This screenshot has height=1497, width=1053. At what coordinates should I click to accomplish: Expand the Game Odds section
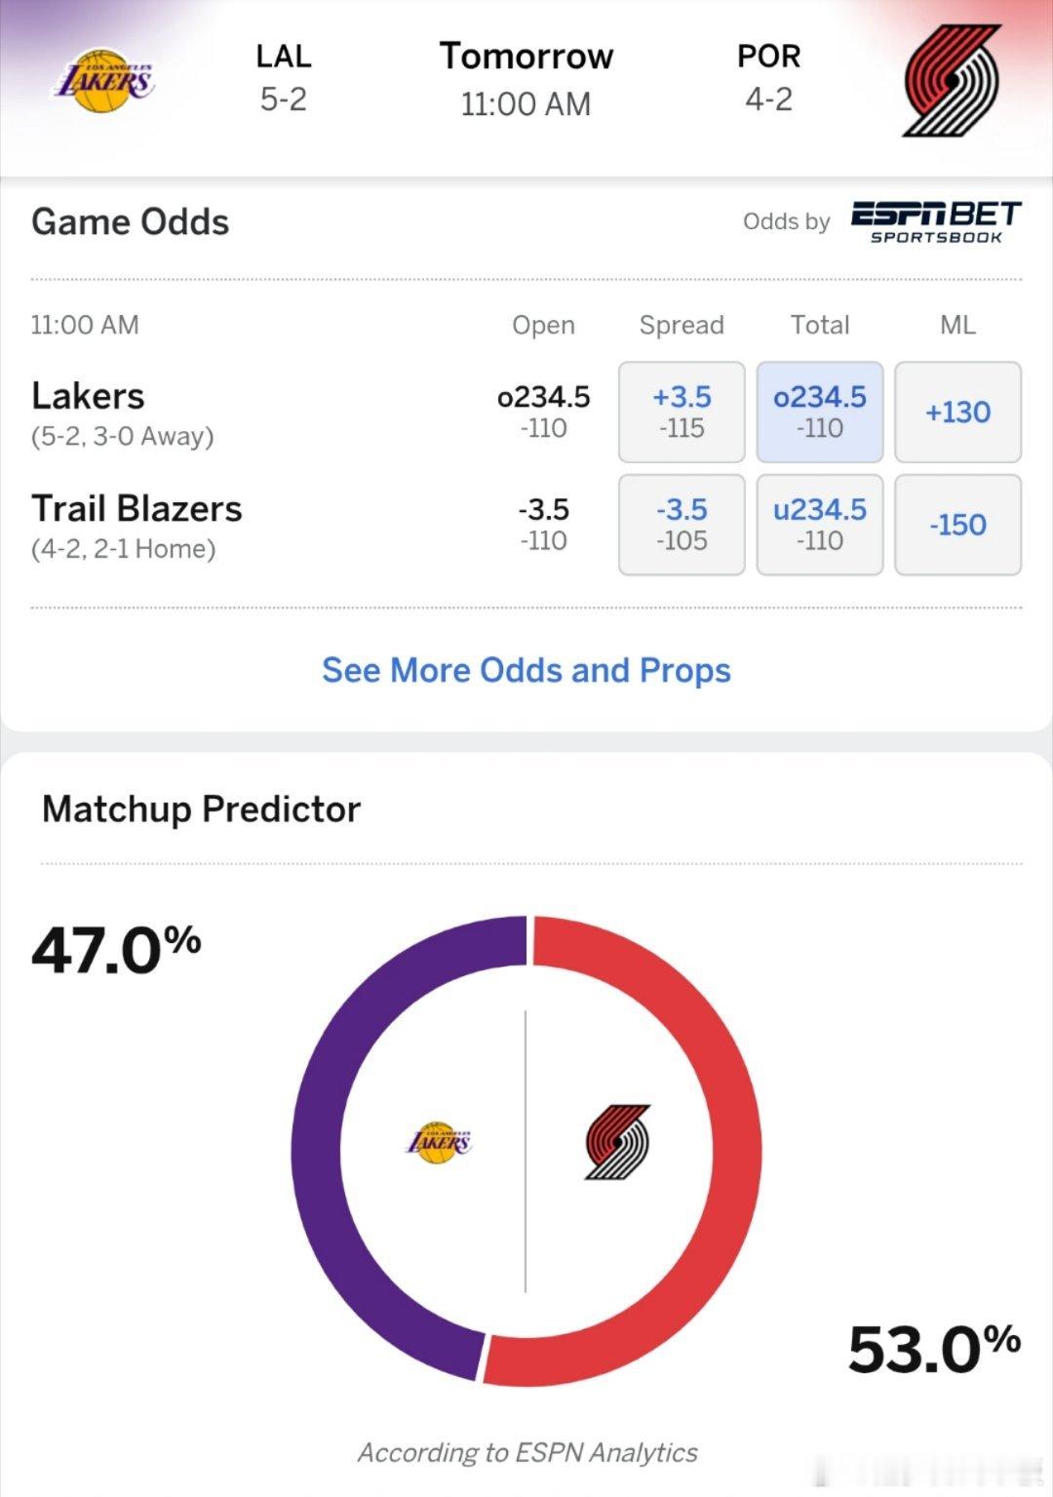coord(130,222)
